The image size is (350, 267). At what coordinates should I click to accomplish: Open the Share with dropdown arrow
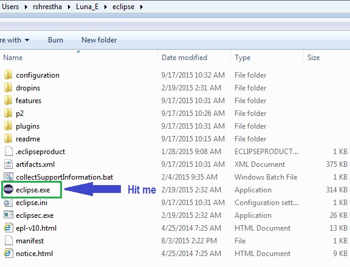coord(27,40)
